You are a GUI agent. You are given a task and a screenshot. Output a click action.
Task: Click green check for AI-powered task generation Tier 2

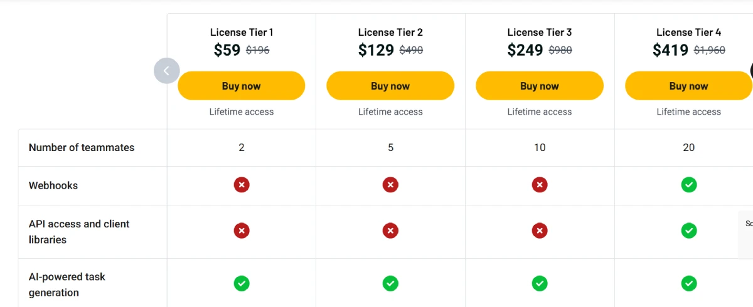click(x=390, y=284)
